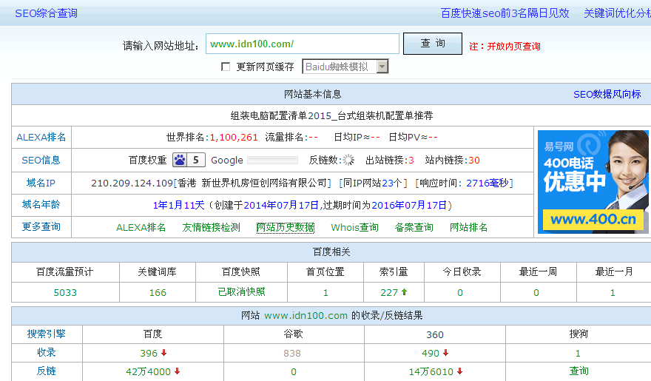The image size is (651, 381).
Task: Click the 出站链接 value 3
Action: [411, 161]
